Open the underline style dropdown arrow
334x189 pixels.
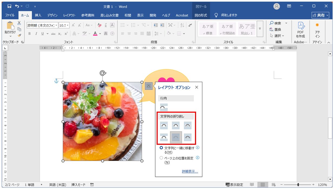47,34
